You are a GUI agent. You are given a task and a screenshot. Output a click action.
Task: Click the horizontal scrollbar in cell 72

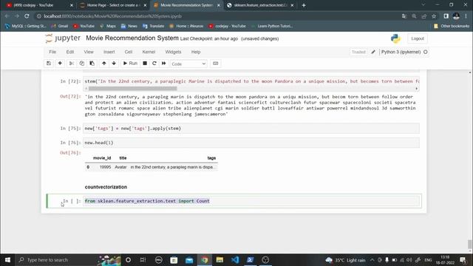click(133, 89)
